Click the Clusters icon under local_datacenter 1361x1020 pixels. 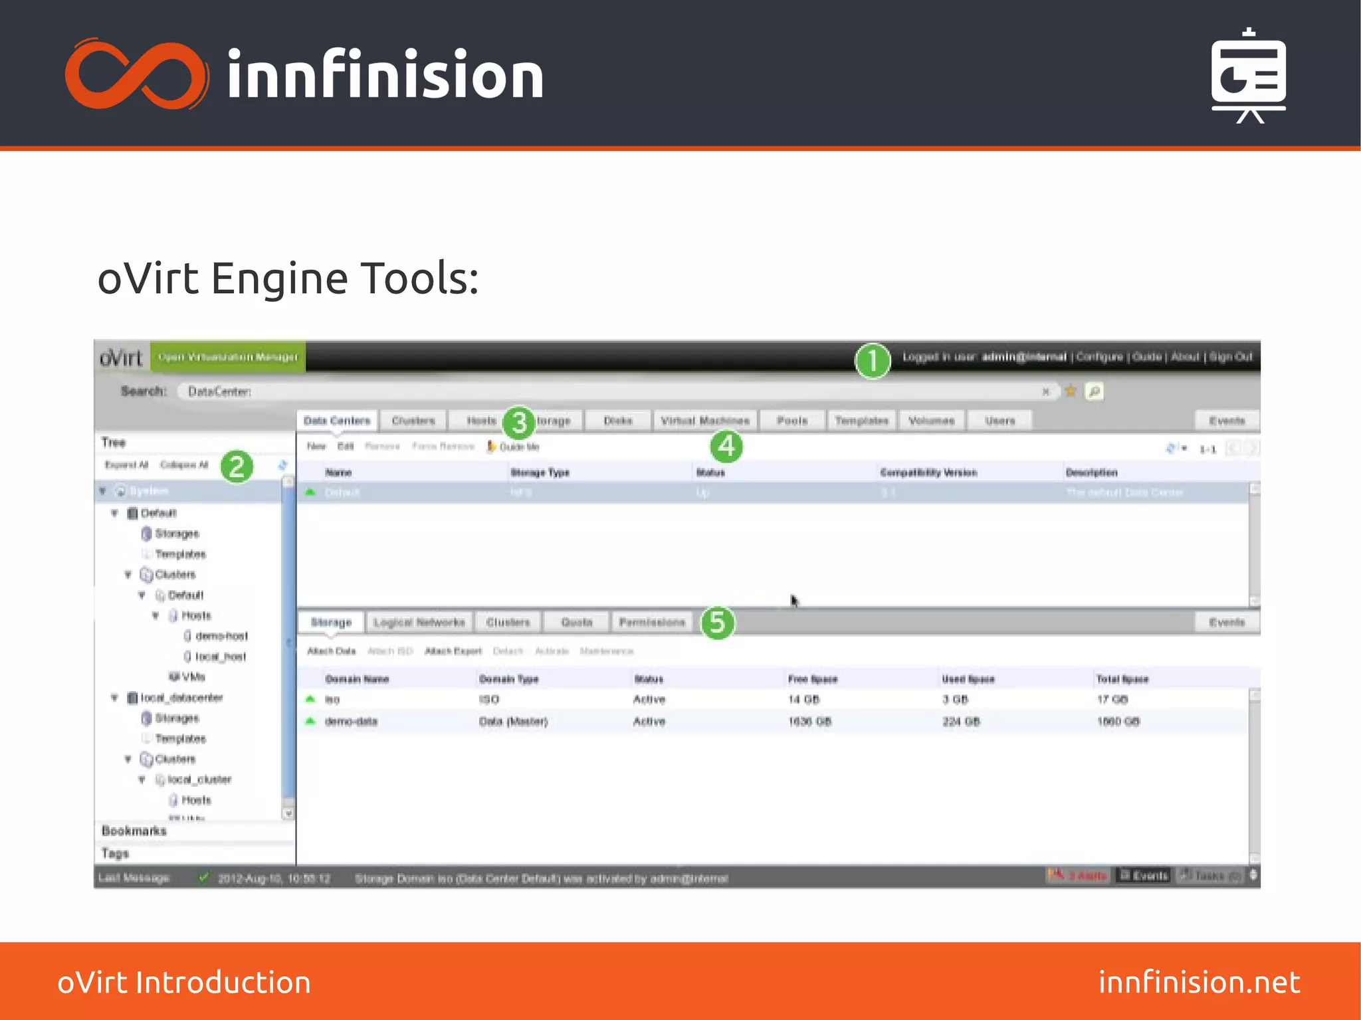coord(146,760)
